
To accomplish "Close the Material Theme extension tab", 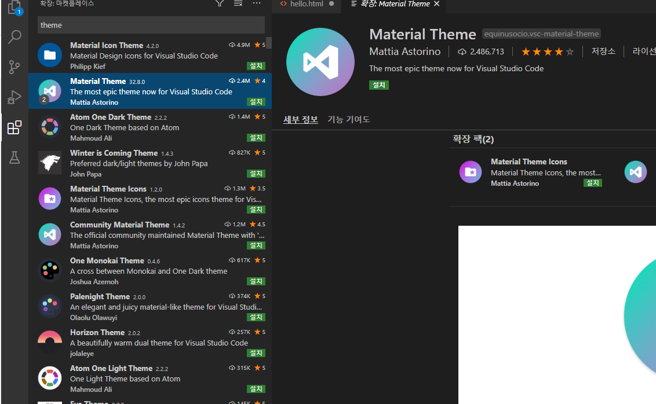I will tap(437, 3).
